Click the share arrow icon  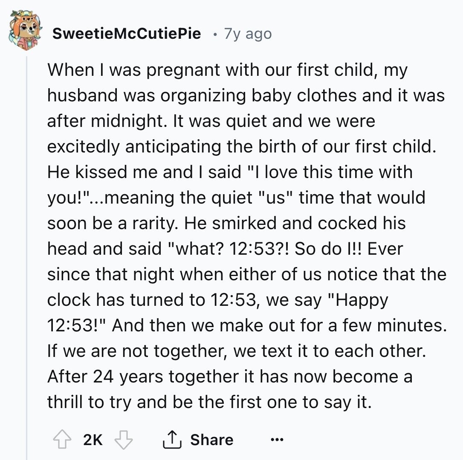click(x=172, y=440)
